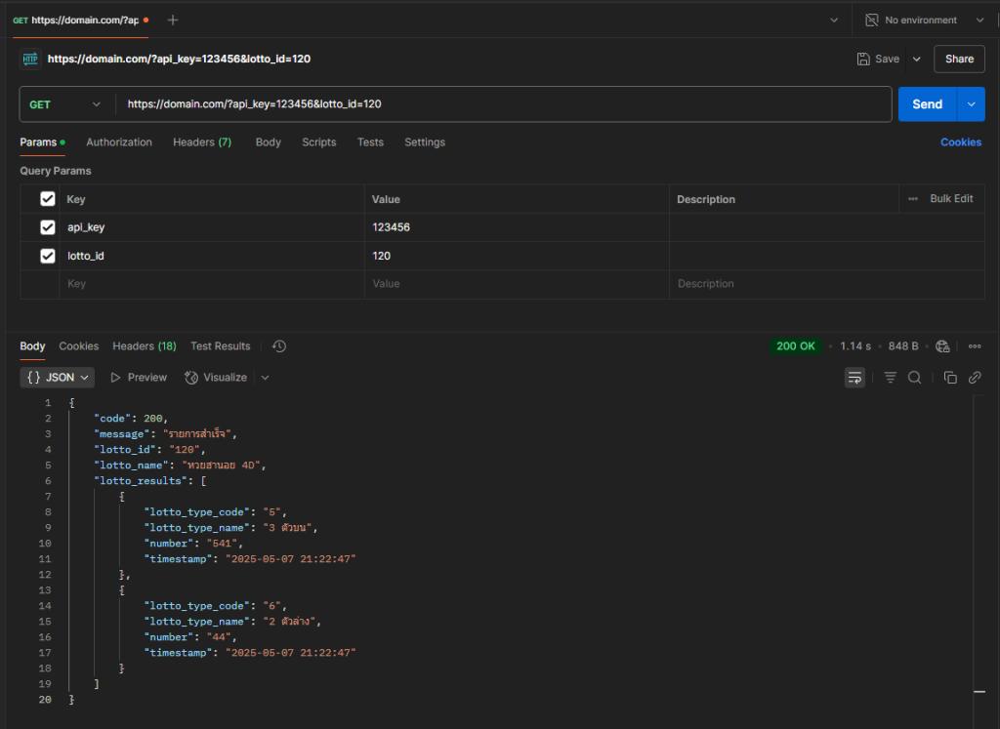Toggle the wrap lines icon in response toolbar
Image resolution: width=1000 pixels, height=729 pixels.
(x=854, y=378)
